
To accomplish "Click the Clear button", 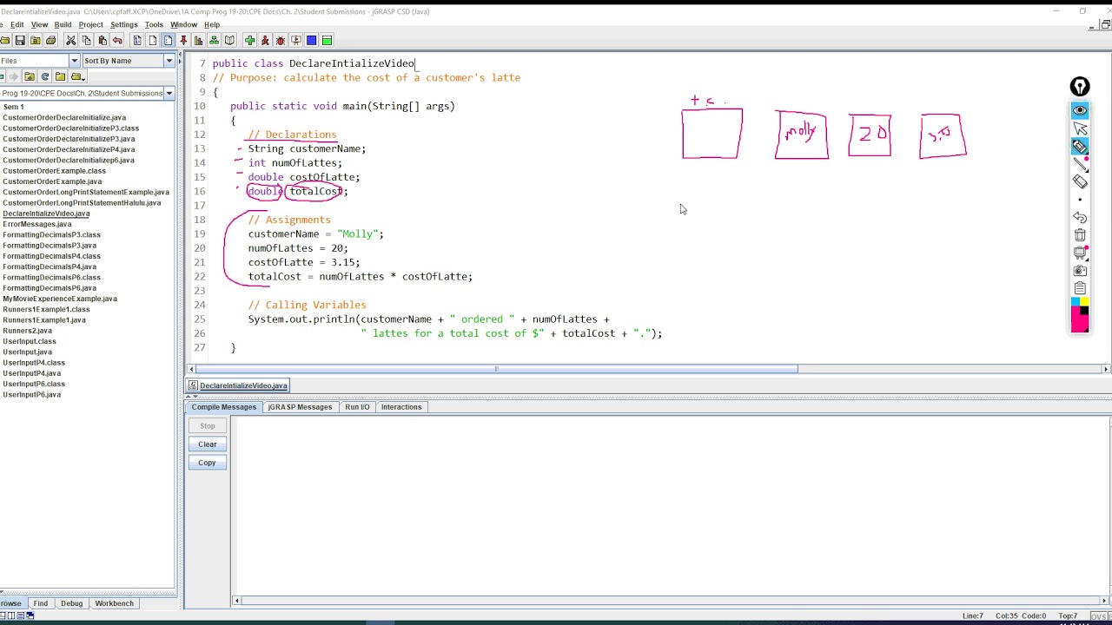I will (207, 444).
